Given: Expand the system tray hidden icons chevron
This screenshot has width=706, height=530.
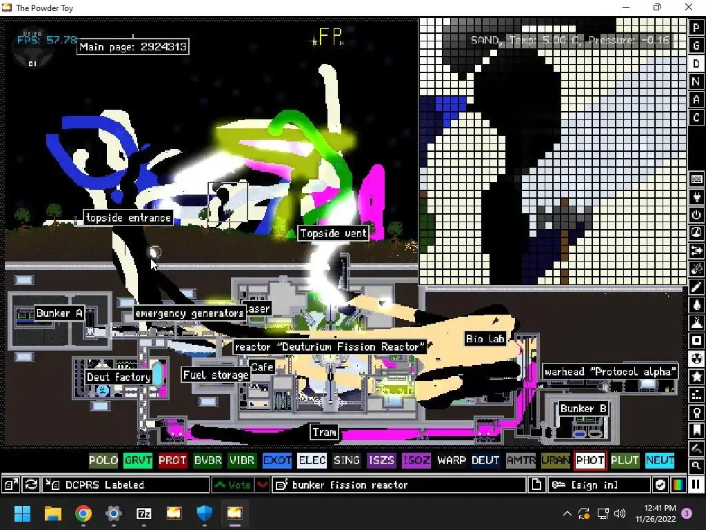Looking at the screenshot, I should [x=567, y=513].
